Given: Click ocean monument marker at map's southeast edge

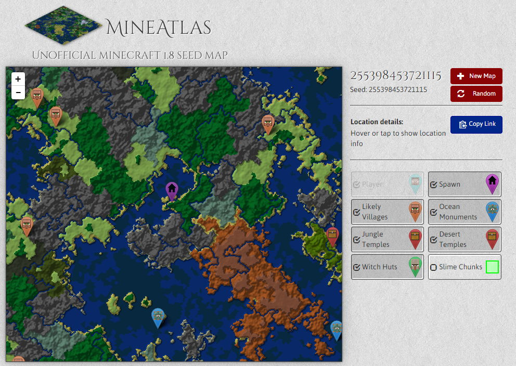Looking at the screenshot, I should [x=337, y=331].
